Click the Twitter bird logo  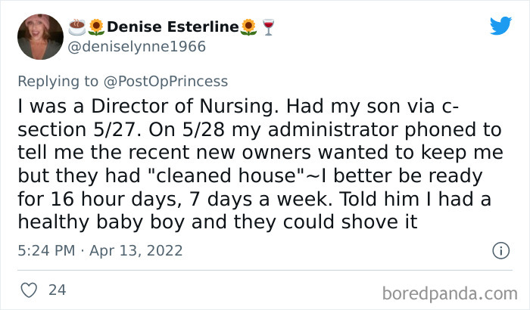[500, 26]
